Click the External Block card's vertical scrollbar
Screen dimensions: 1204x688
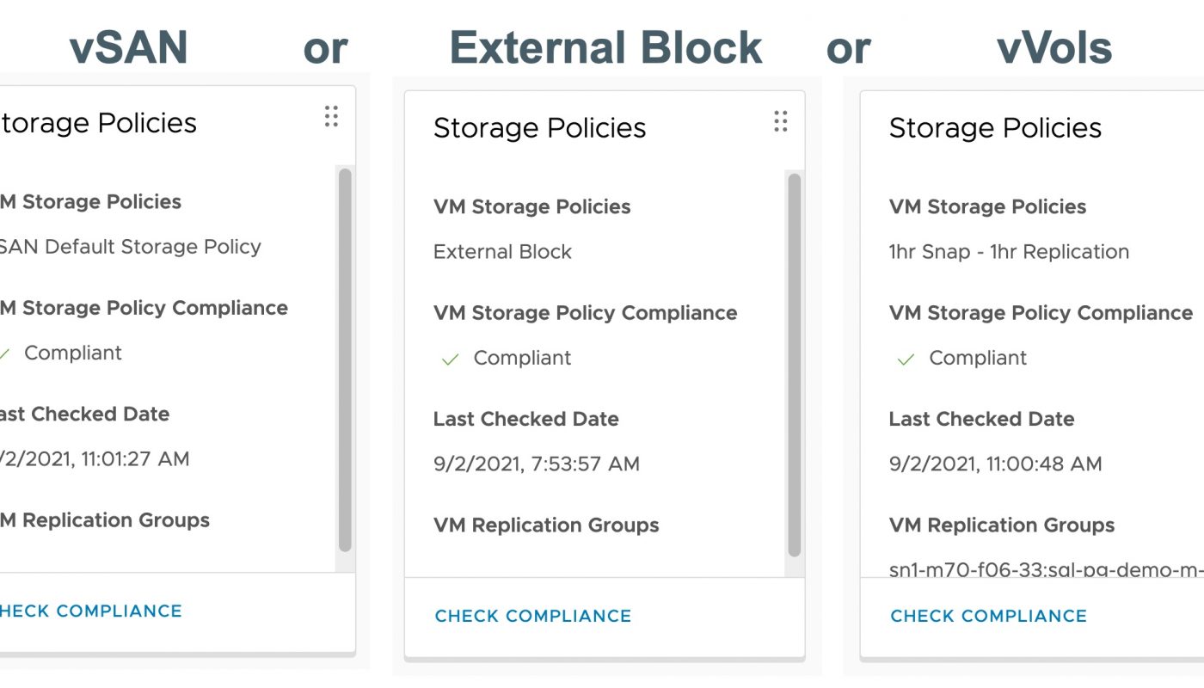795,365
